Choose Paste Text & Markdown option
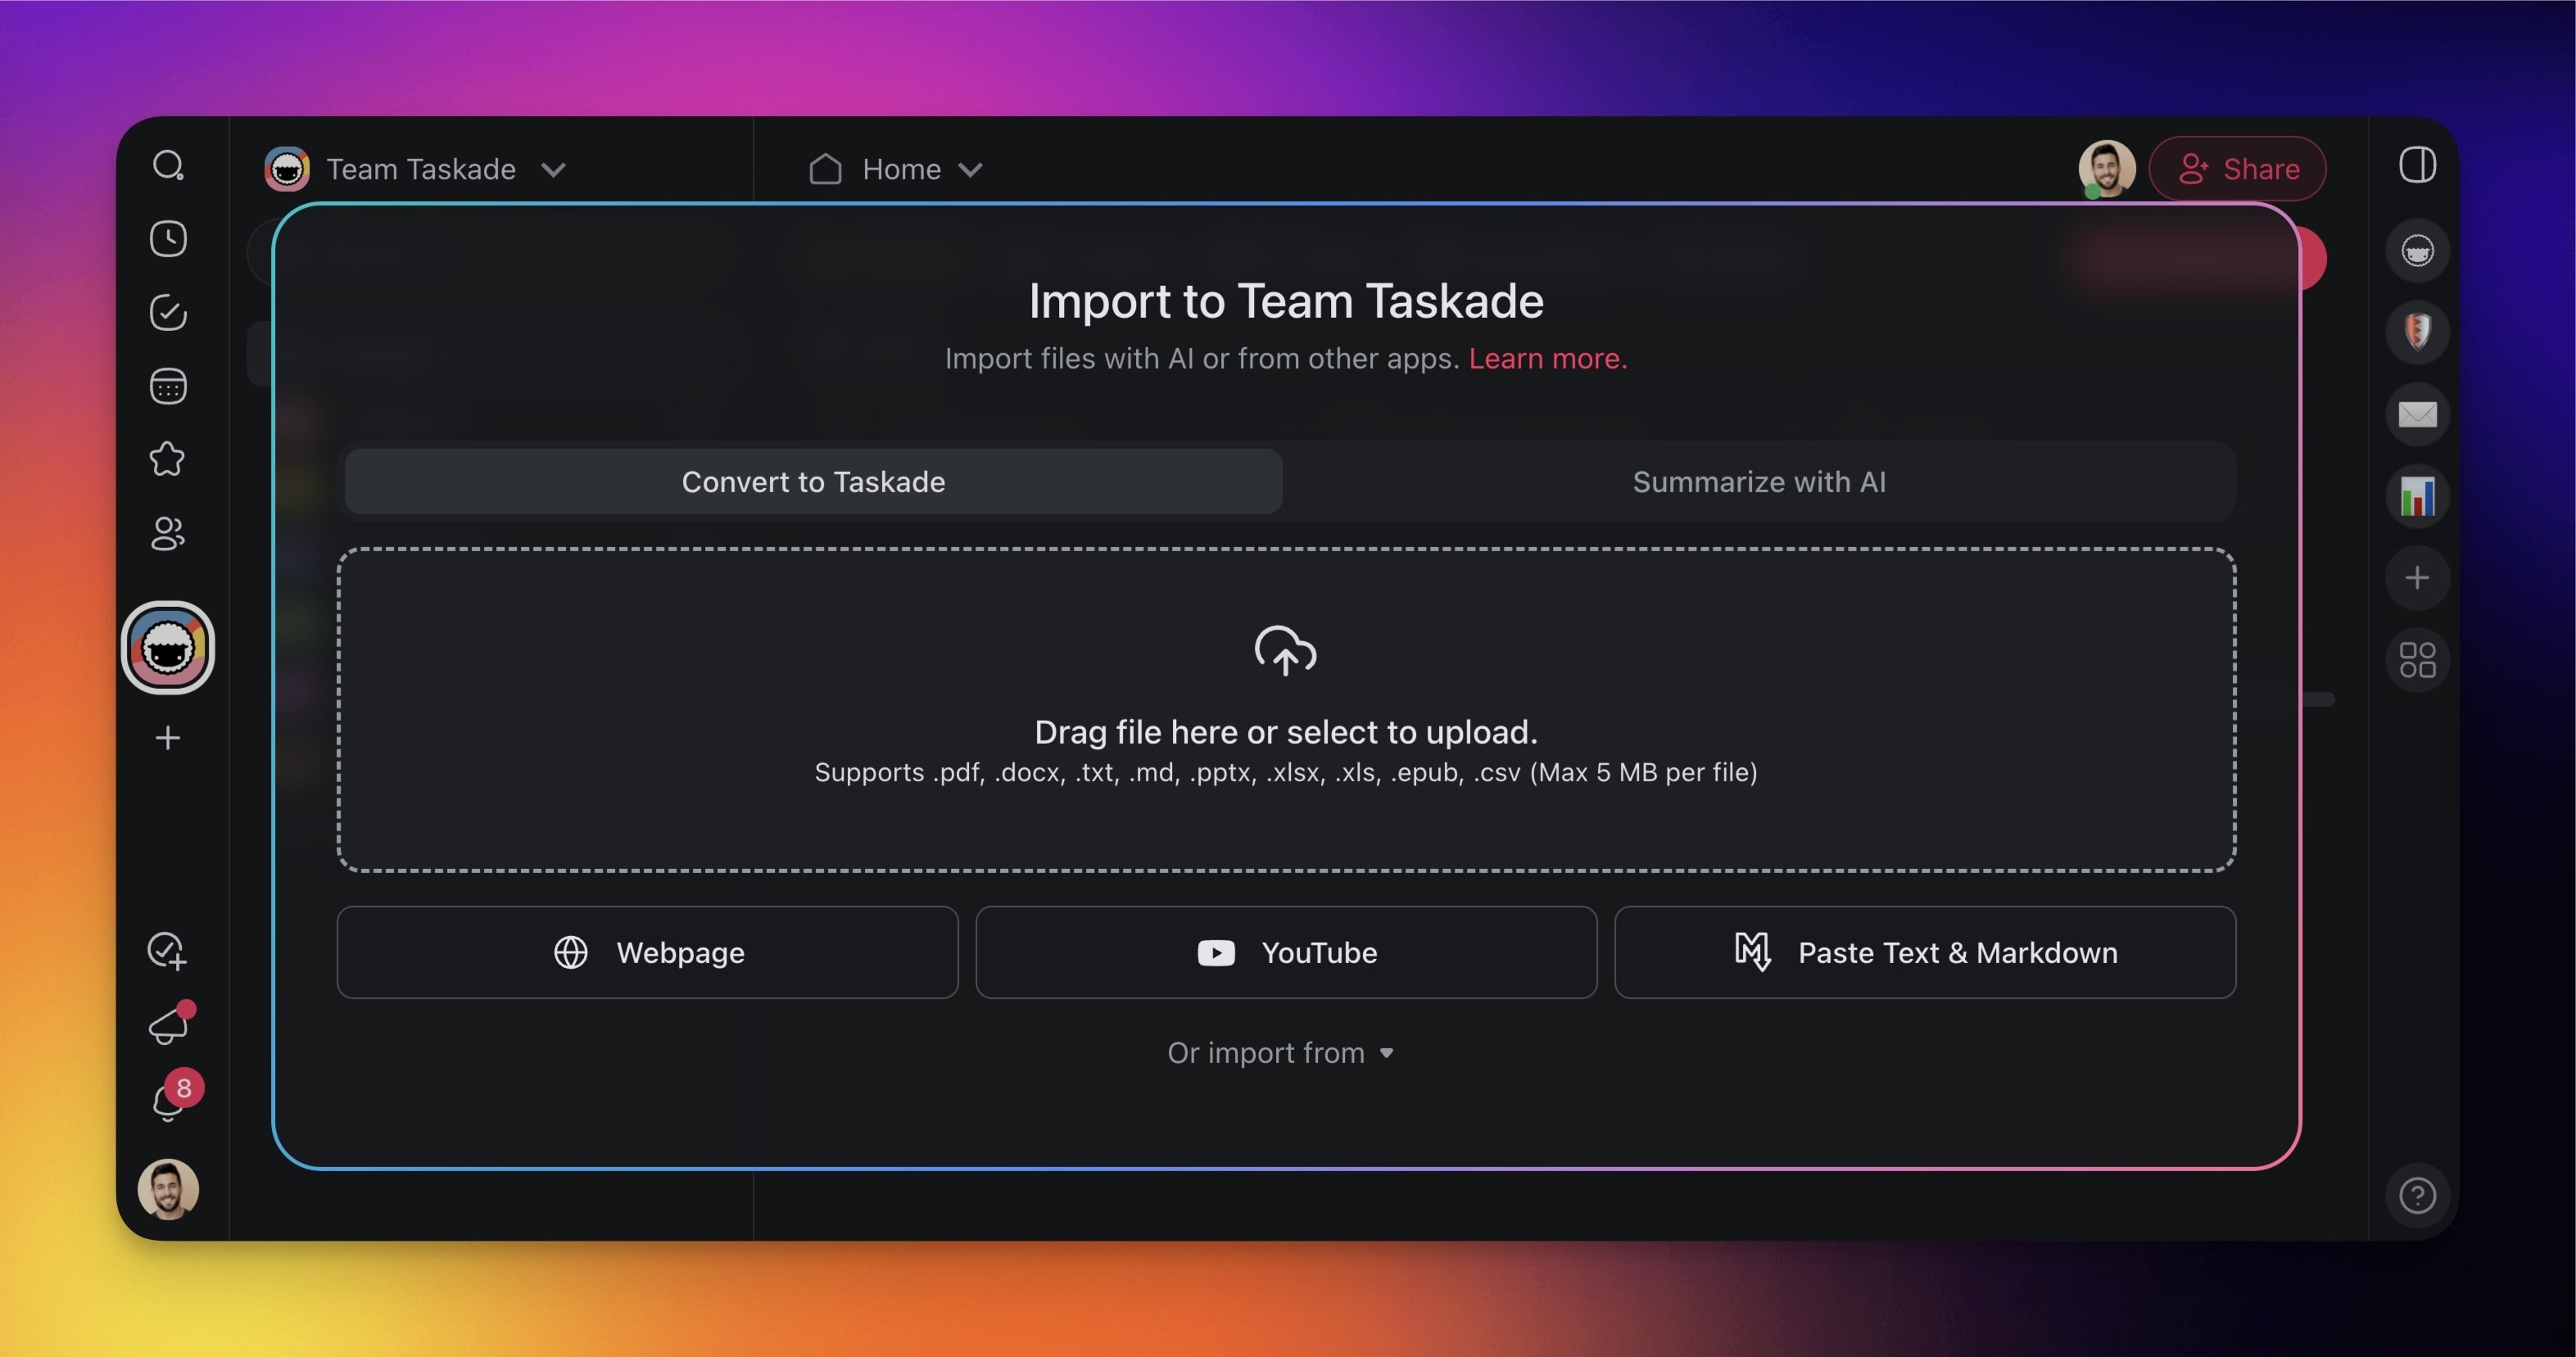The width and height of the screenshot is (2576, 1357). coord(1924,952)
